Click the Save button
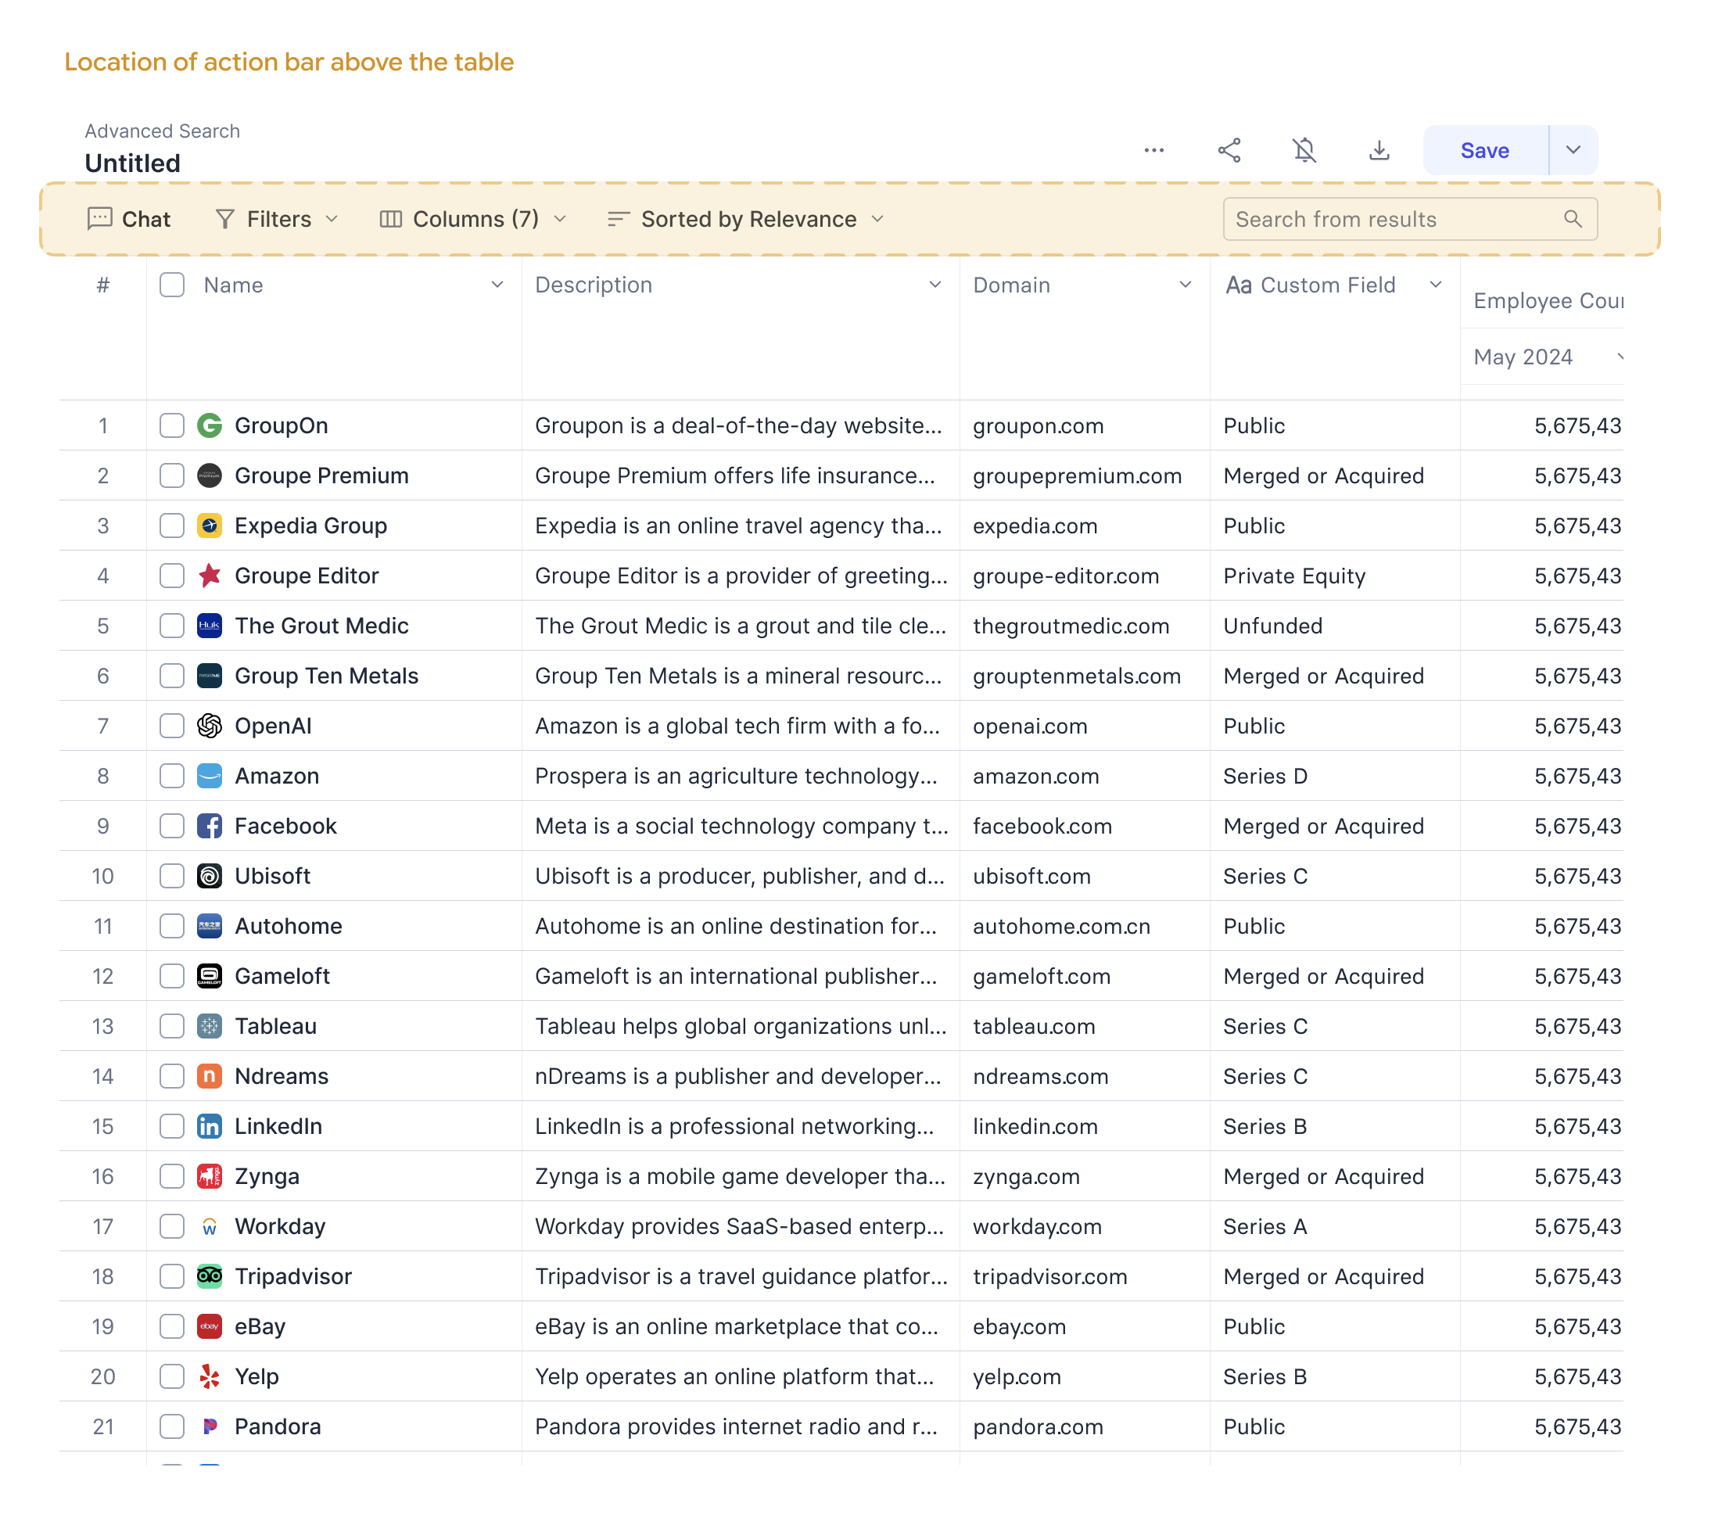This screenshot has width=1722, height=1514. [x=1484, y=151]
